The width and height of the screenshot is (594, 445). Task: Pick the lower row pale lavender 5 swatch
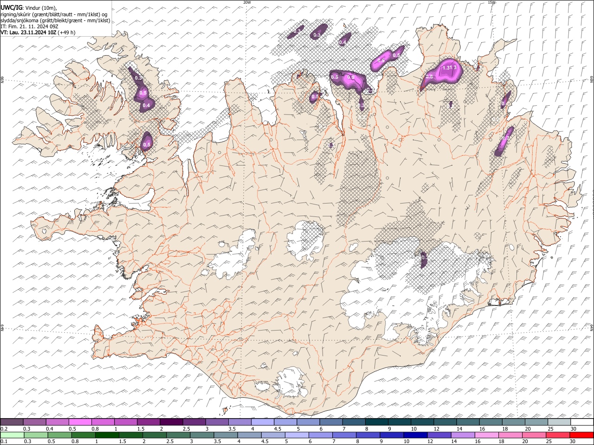pos(296,435)
